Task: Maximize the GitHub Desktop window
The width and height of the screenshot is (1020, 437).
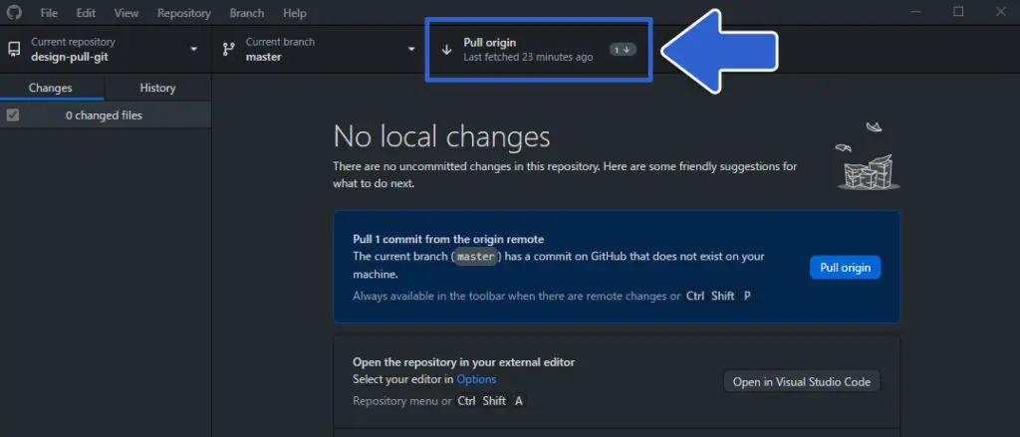Action: click(x=958, y=12)
